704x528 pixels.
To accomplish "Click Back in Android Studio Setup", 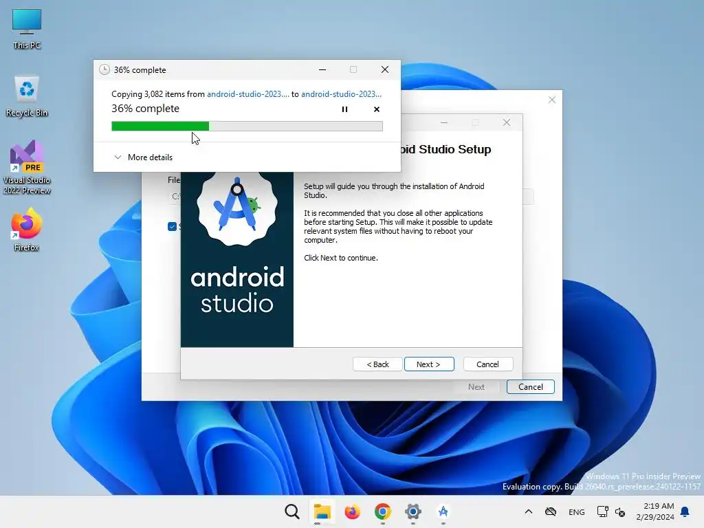I will (x=377, y=364).
